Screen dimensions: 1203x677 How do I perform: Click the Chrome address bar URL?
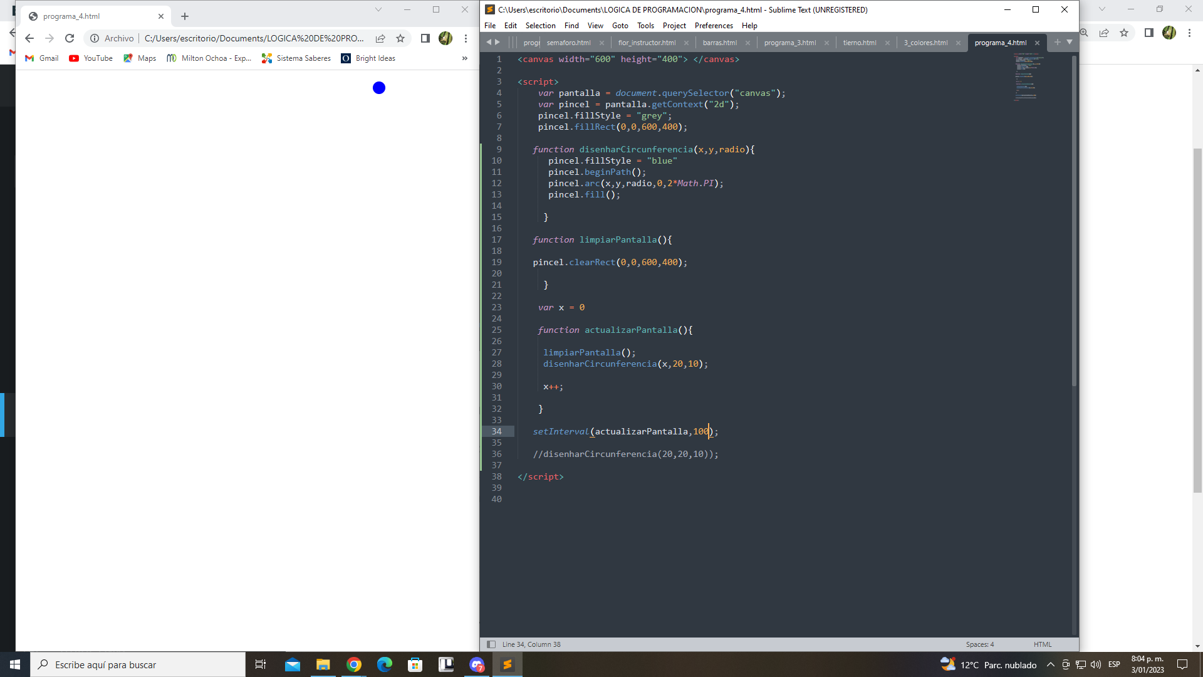point(254,38)
